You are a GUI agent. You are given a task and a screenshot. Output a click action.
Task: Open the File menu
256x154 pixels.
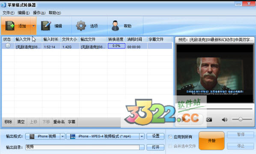point(8,13)
